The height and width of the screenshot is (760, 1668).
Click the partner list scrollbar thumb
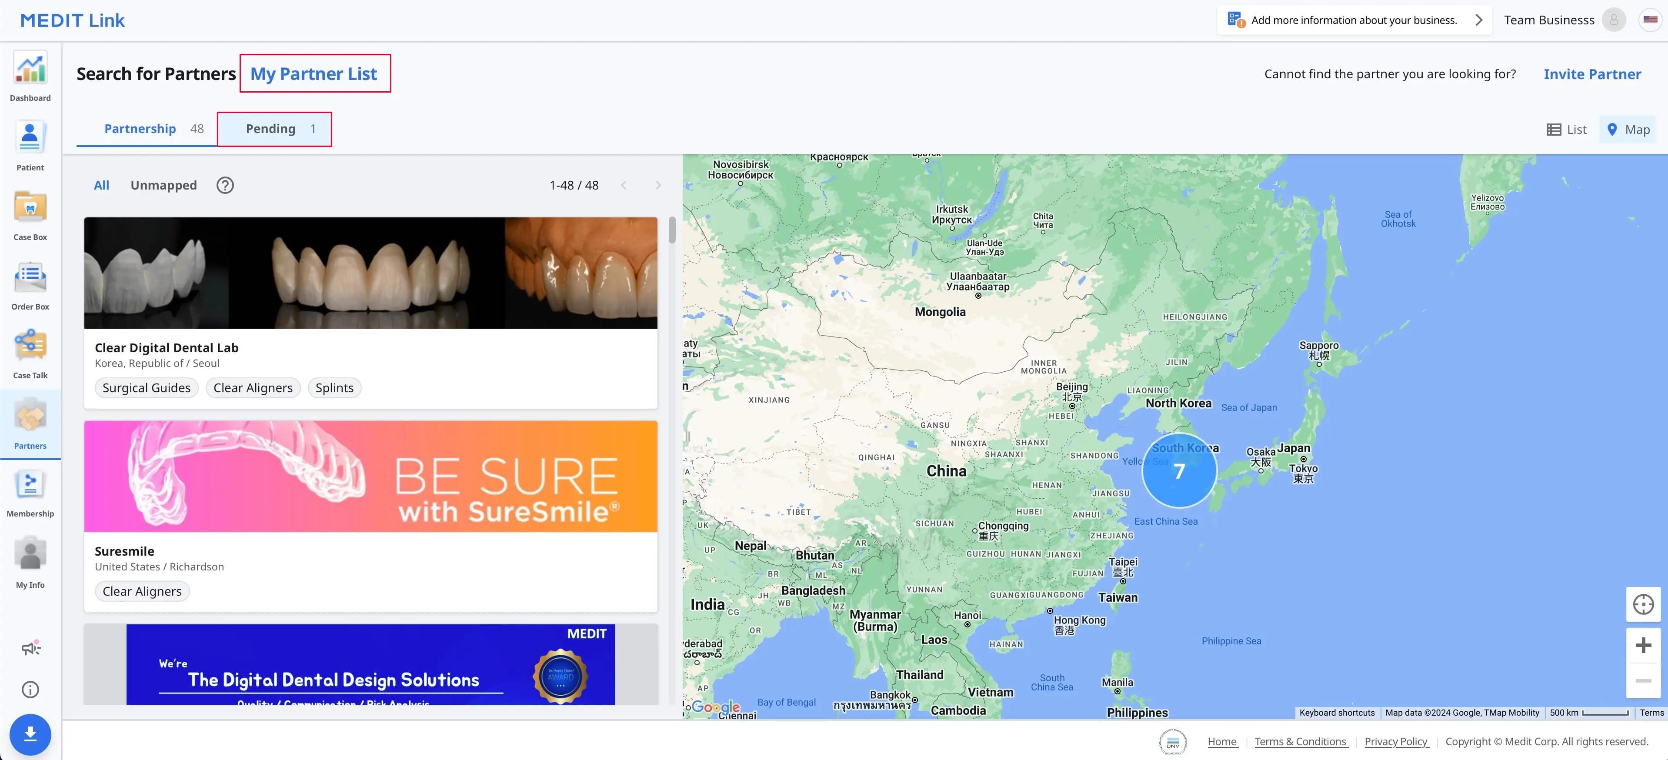point(672,230)
